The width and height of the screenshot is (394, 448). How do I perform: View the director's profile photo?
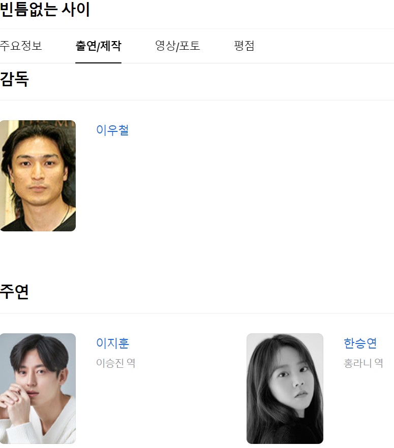[38, 176]
